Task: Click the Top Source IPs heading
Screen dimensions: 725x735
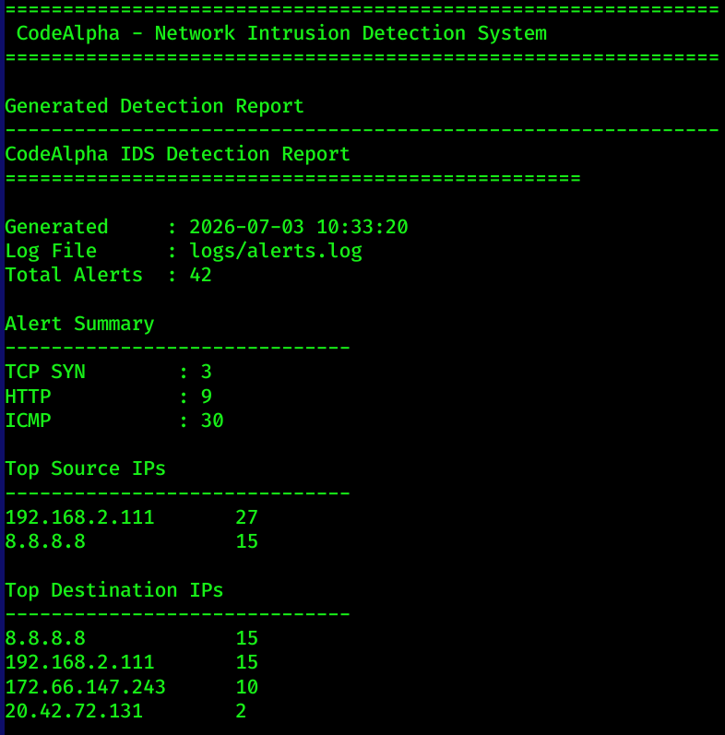Action: (x=86, y=469)
